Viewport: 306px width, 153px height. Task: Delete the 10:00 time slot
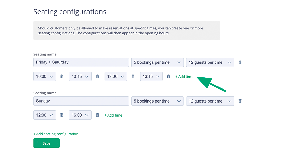(x=62, y=76)
